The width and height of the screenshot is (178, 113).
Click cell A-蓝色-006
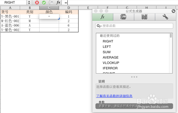point(10,25)
